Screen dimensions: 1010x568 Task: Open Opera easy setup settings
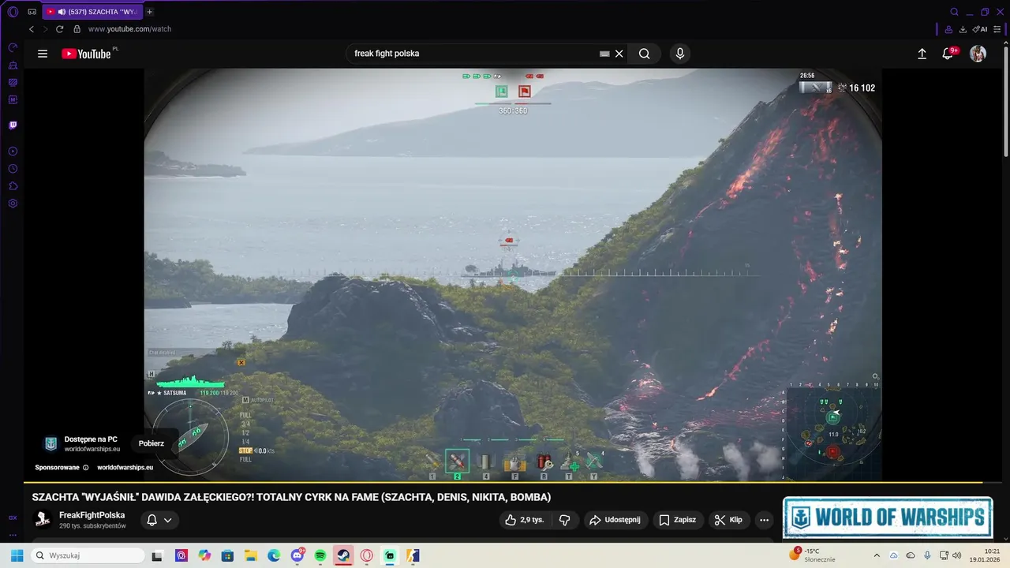[997, 29]
